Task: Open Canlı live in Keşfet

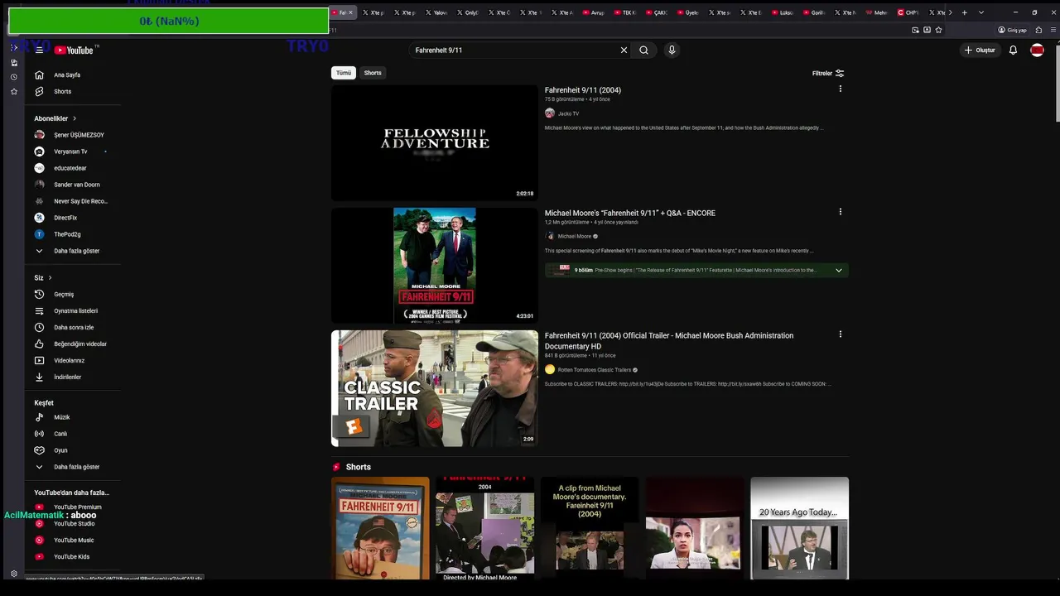Action: pyautogui.click(x=71, y=434)
